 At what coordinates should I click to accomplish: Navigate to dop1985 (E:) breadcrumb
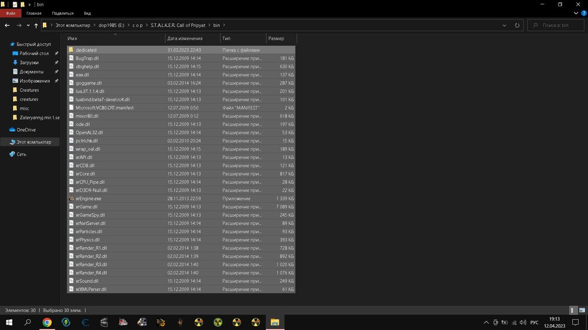pyautogui.click(x=111, y=25)
